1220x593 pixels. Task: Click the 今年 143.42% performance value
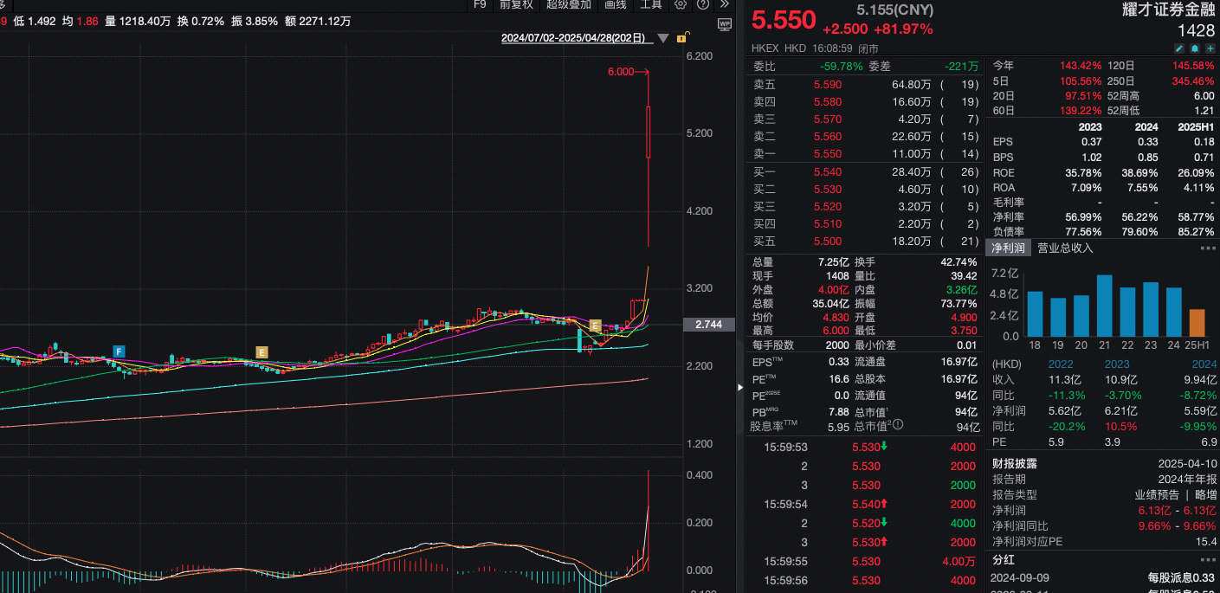pyautogui.click(x=1081, y=66)
